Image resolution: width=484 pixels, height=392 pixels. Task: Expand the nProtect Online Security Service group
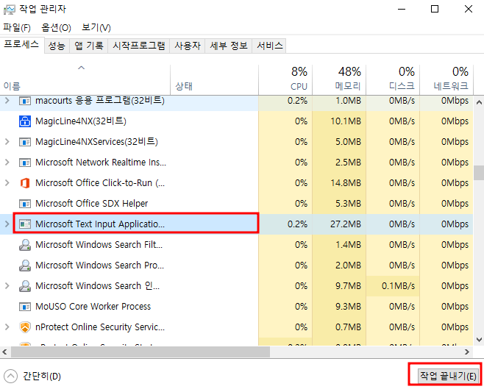click(x=7, y=327)
